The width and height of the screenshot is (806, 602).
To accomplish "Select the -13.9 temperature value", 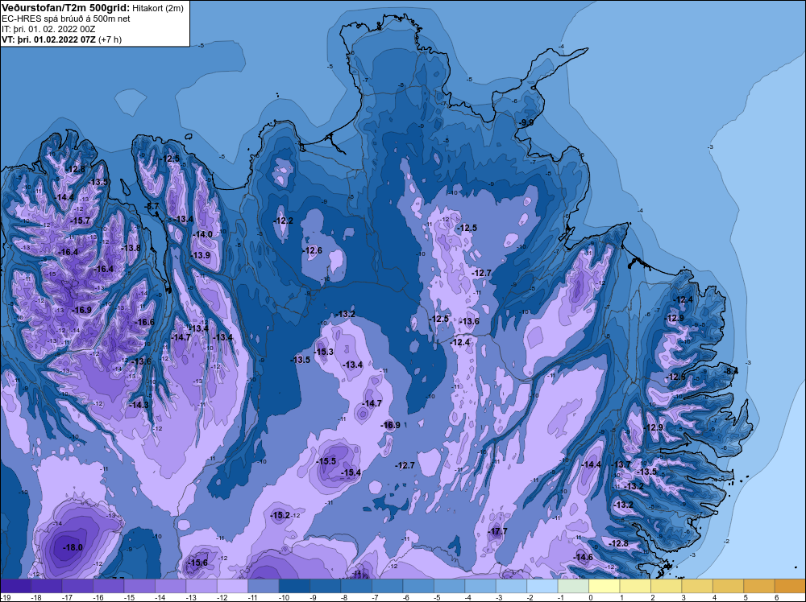I will click(201, 255).
